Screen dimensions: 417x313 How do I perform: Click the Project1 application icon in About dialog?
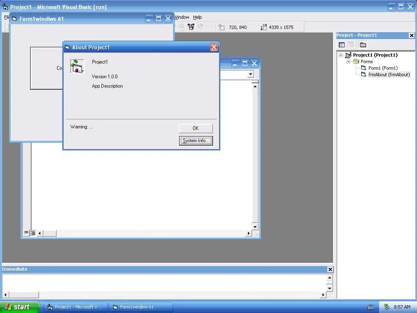tap(77, 66)
